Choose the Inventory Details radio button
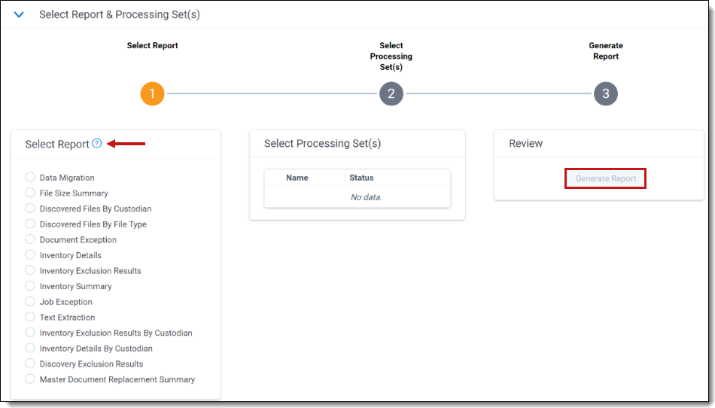Screen dimensions: 715x408 (30, 255)
